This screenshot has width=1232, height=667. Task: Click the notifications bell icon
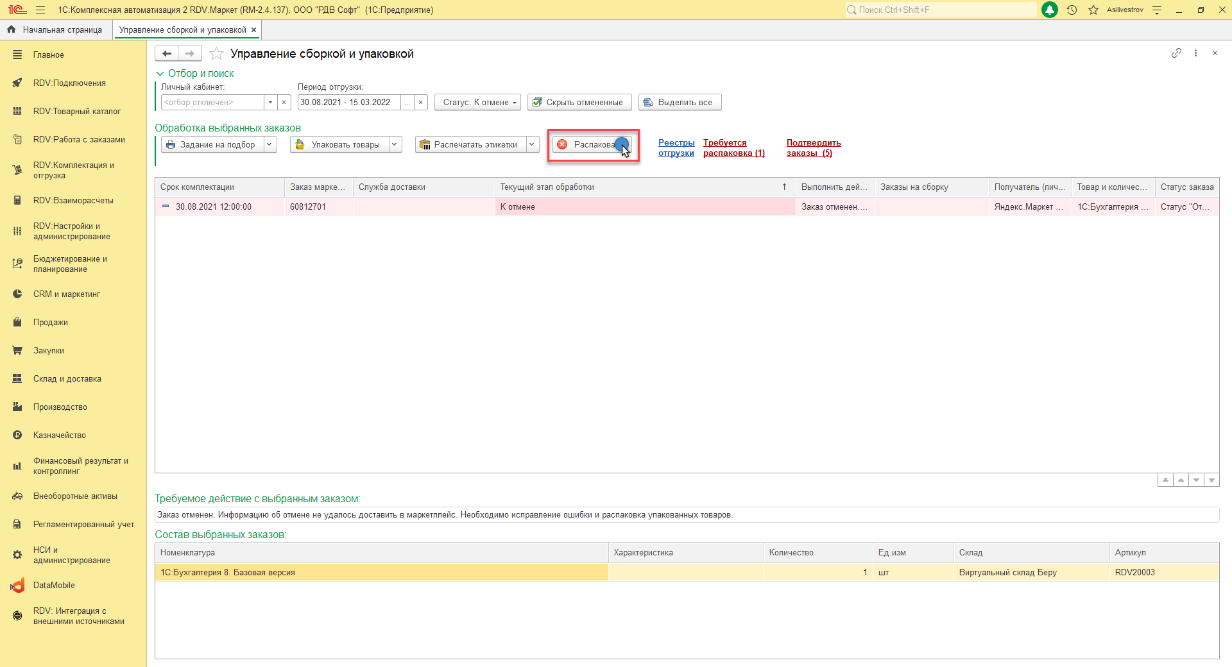tap(1050, 10)
